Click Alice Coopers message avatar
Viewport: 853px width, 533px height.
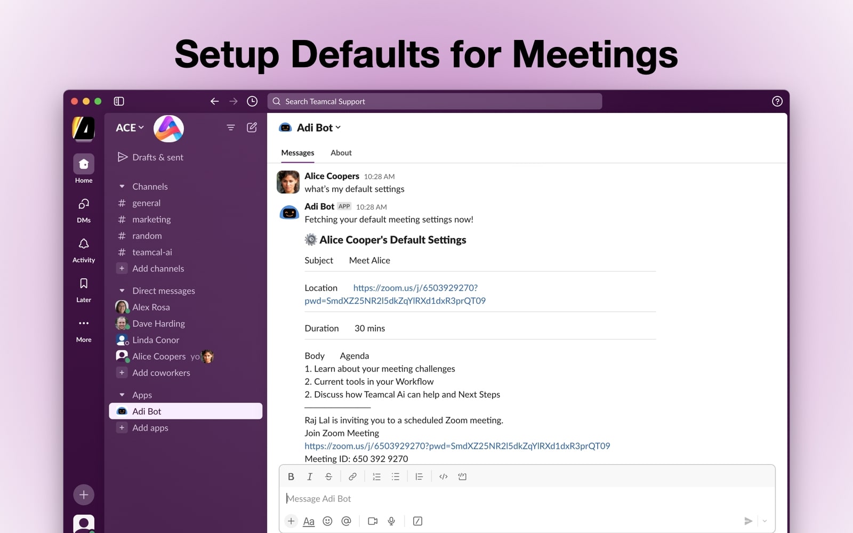point(288,182)
